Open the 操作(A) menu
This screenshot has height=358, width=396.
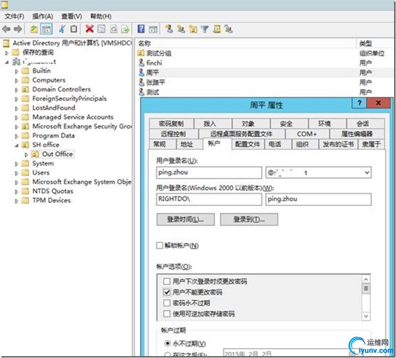click(42, 17)
